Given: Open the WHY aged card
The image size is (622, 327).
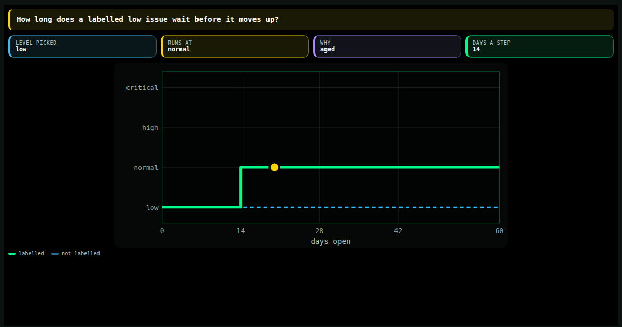Looking at the screenshot, I should coord(387,46).
